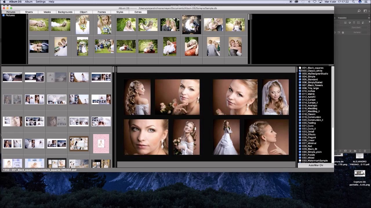Open the Notification Center icon
The width and height of the screenshot is (371, 208).
[x=367, y=2]
